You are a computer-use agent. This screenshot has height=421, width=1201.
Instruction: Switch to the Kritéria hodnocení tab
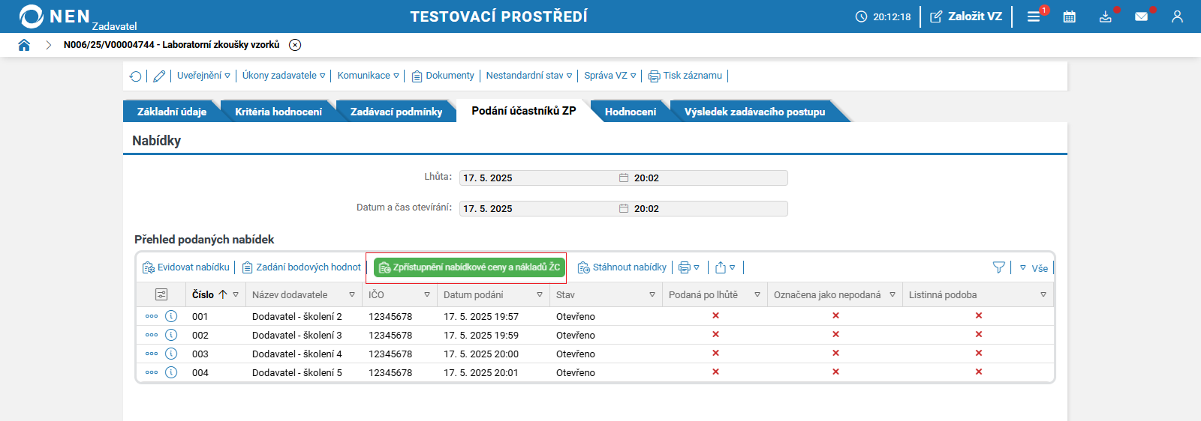click(x=278, y=112)
